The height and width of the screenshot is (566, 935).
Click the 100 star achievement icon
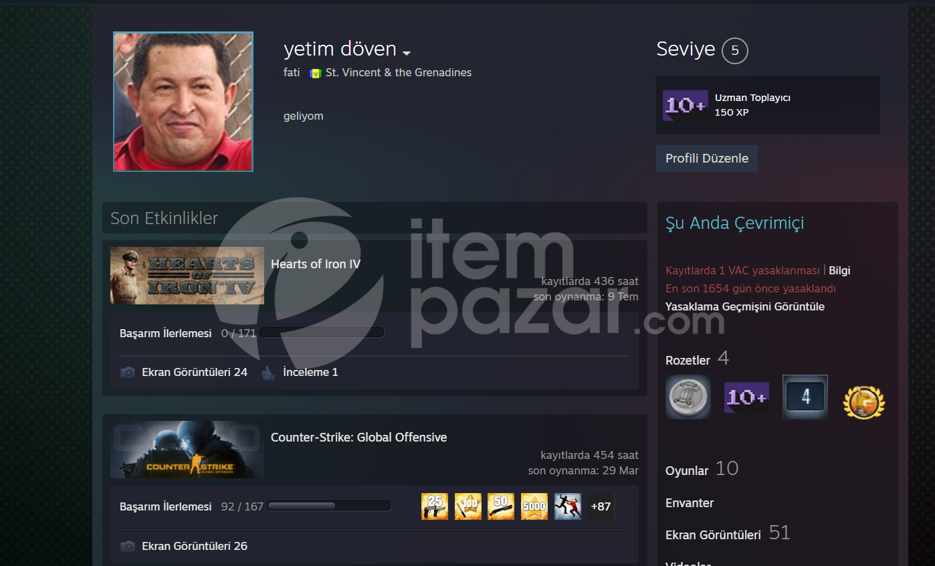[468, 506]
